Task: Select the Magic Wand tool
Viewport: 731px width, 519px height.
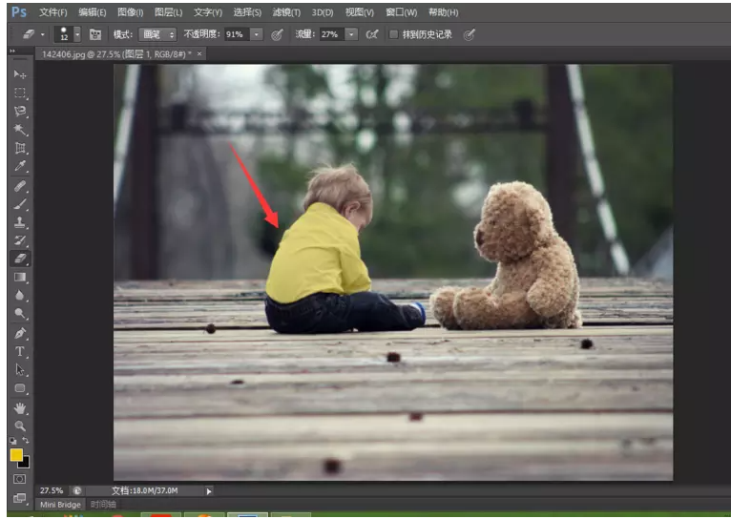Action: 20,130
